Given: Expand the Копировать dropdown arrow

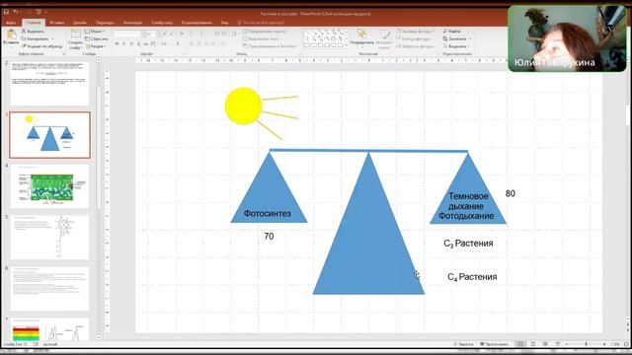Looking at the screenshot, I should pyautogui.click(x=52, y=38).
